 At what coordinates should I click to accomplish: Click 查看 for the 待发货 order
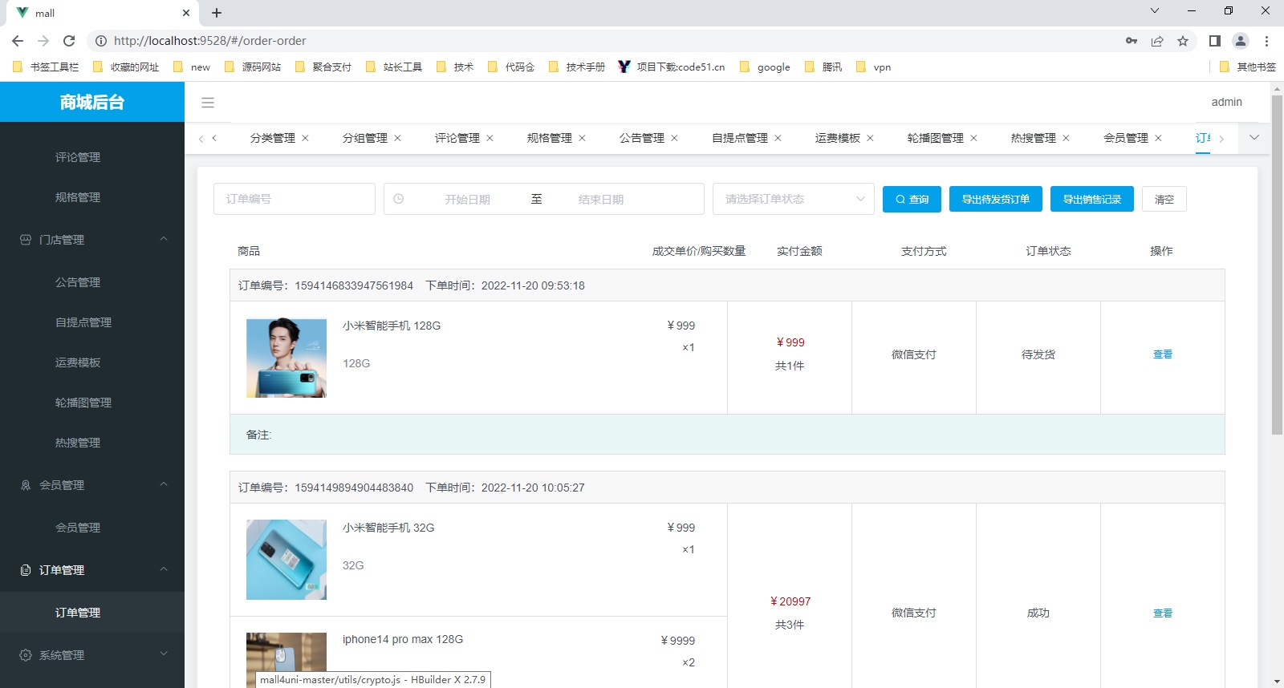point(1163,354)
